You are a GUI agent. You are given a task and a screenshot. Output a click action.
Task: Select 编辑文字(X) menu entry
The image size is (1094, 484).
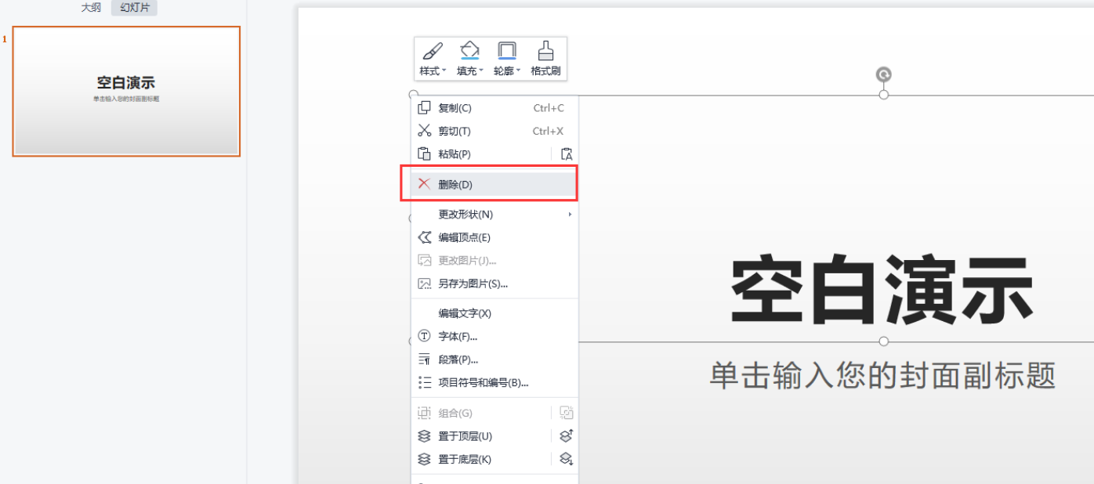[x=494, y=313]
